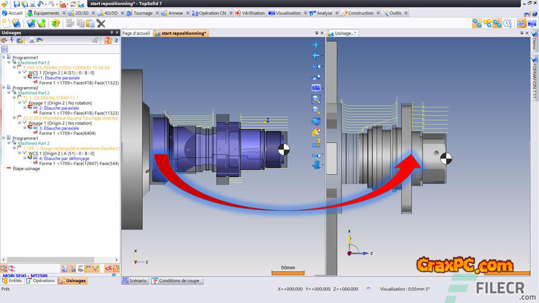Click the Save icon in title bar

17,4
